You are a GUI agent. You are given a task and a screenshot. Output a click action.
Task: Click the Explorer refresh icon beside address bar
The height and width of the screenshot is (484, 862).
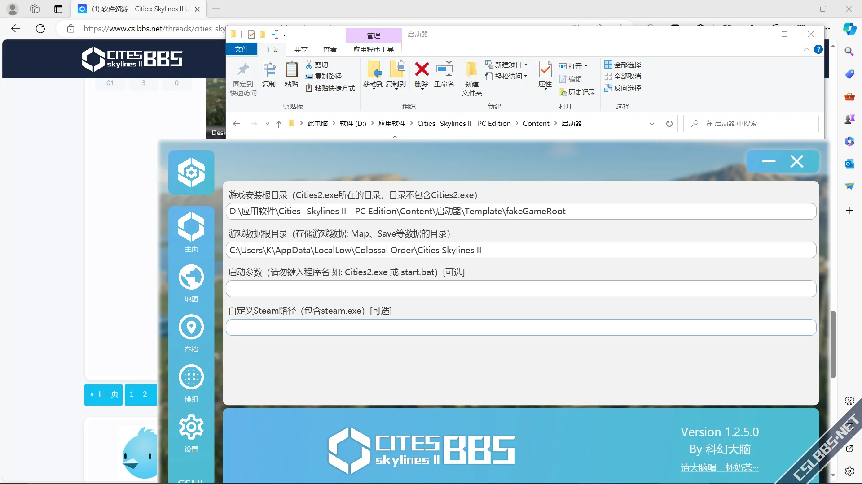[x=669, y=124]
